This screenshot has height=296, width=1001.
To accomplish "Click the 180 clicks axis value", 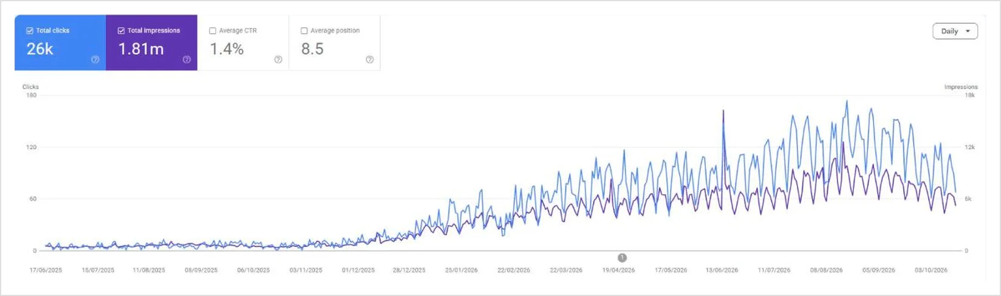I will click(32, 95).
